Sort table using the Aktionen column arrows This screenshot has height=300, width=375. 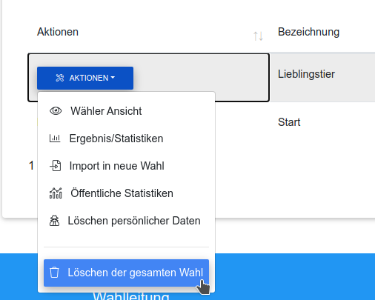pos(258,36)
